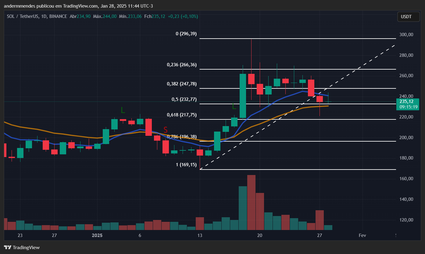Click the tallest red volume bar
Screen dimensions: 425x254
click(251, 202)
